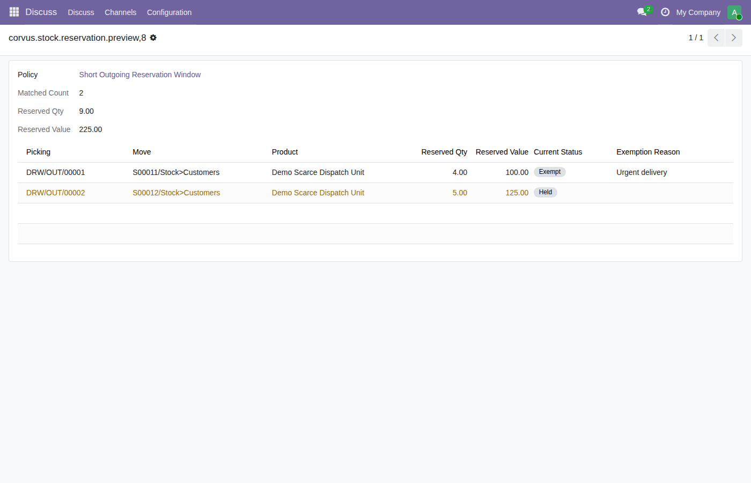Click the 1 / 1 pager counter
Image resolution: width=751 pixels, height=483 pixels.
(696, 38)
